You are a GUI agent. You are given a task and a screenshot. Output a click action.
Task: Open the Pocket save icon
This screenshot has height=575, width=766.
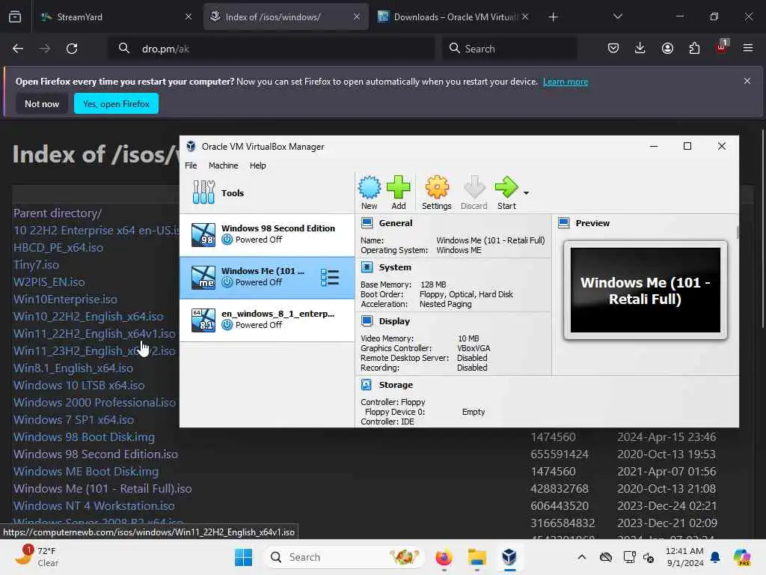point(613,48)
